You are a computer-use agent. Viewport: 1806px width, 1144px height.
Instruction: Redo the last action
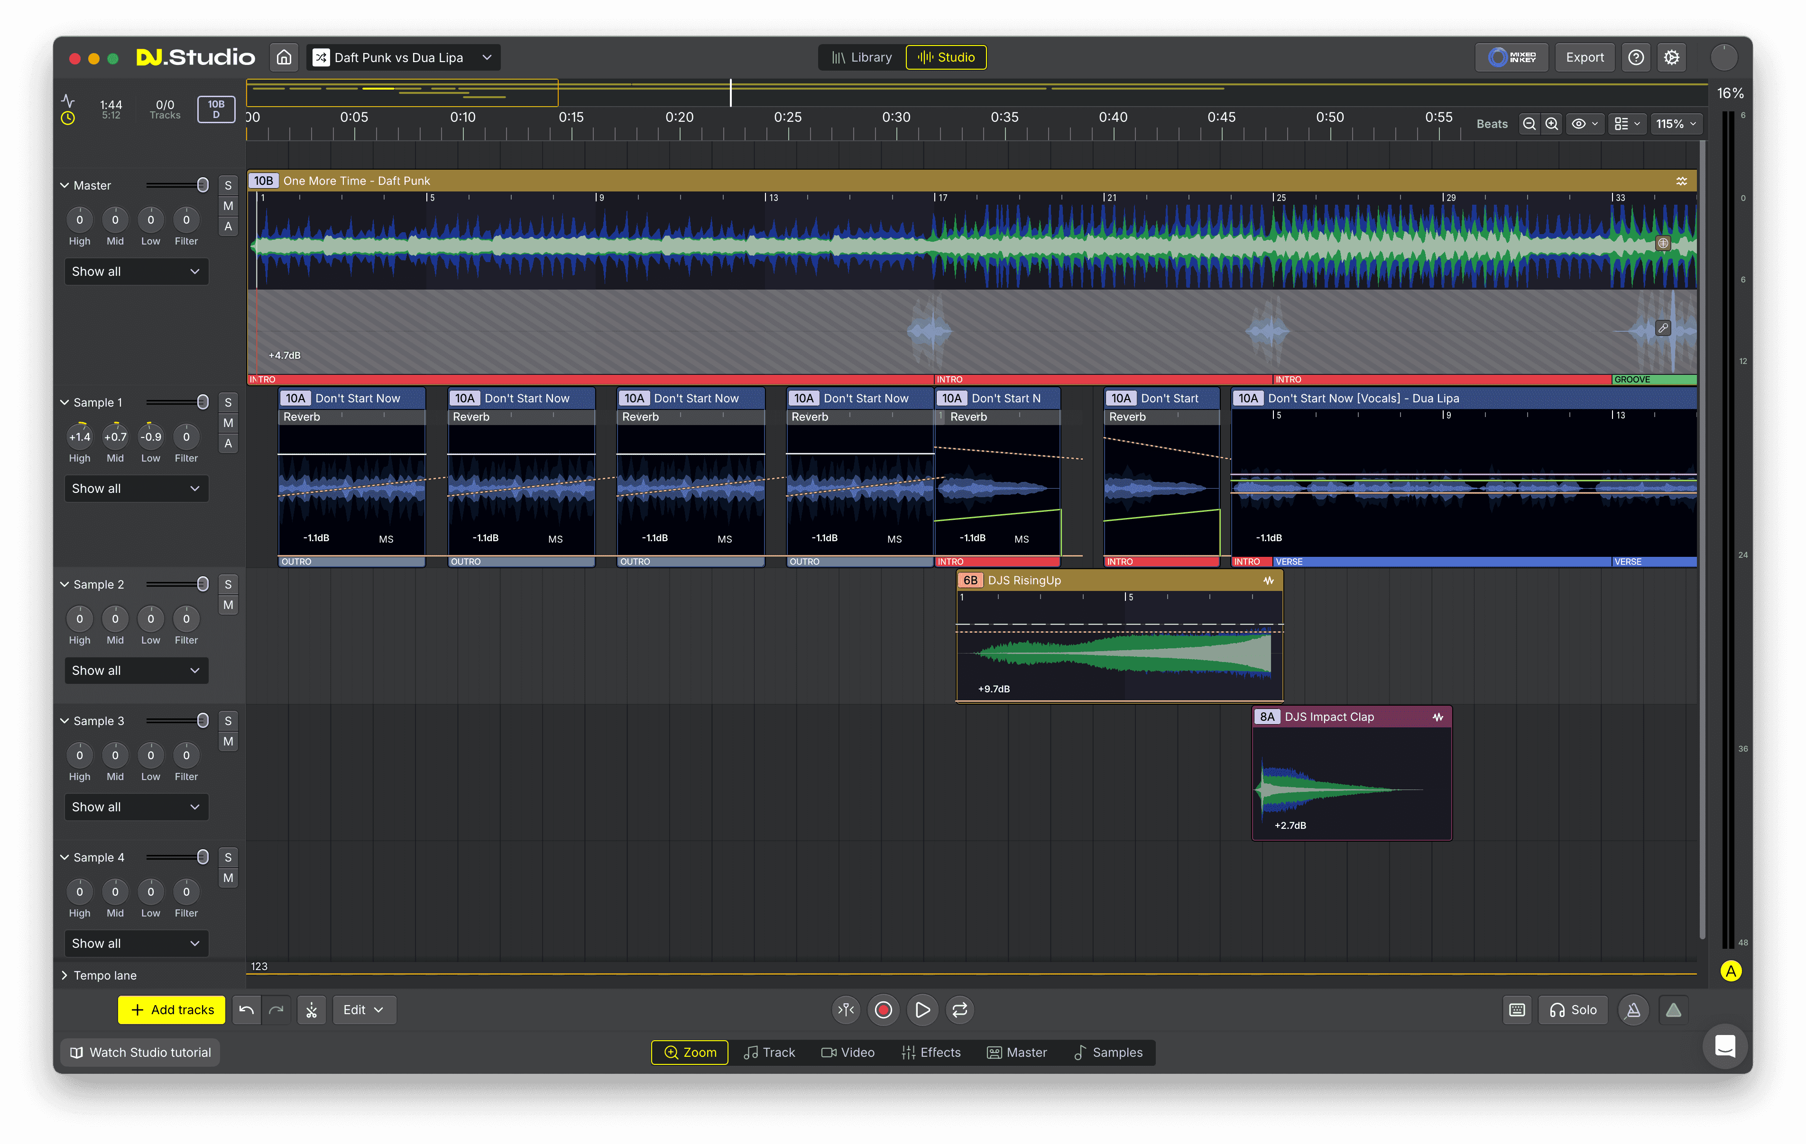point(277,1010)
